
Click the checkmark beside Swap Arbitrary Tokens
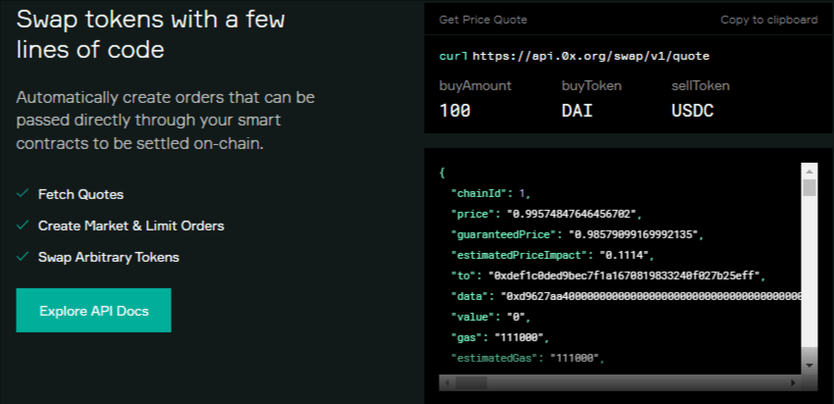click(x=23, y=257)
